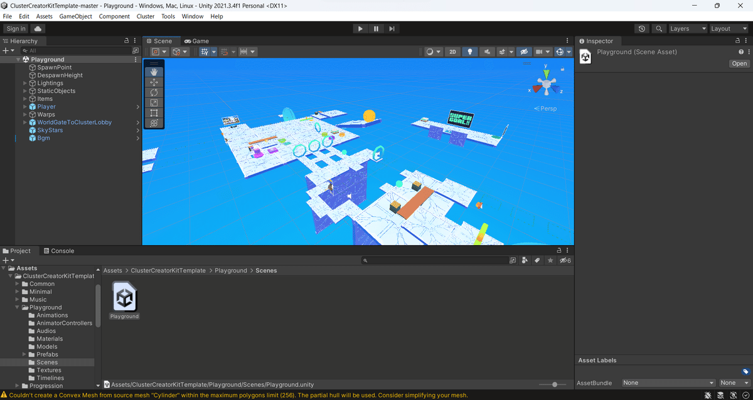Select the Move tool
This screenshot has width=753, height=400.
154,82
